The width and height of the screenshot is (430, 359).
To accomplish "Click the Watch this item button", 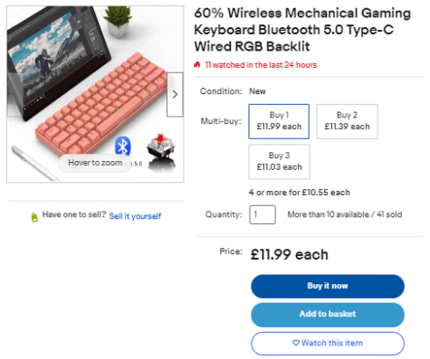I will [x=328, y=344].
